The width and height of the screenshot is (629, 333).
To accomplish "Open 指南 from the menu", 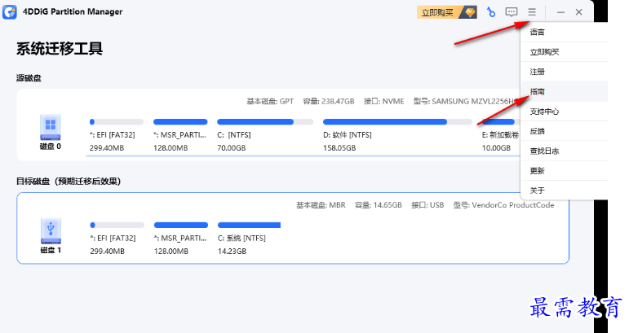I will pyautogui.click(x=538, y=91).
